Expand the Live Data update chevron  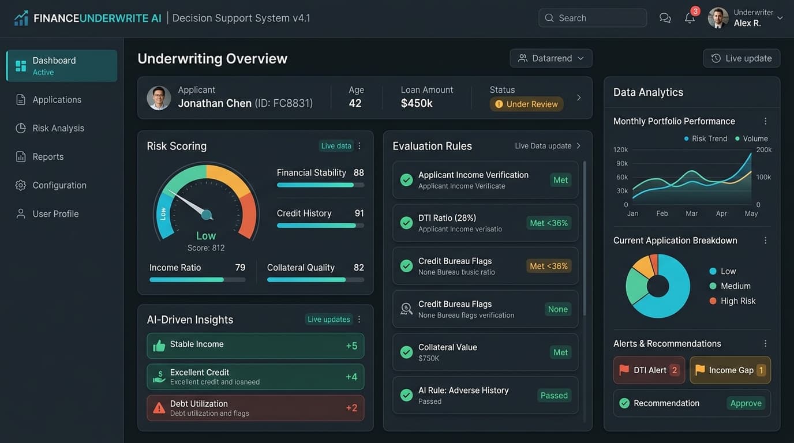[x=578, y=146]
